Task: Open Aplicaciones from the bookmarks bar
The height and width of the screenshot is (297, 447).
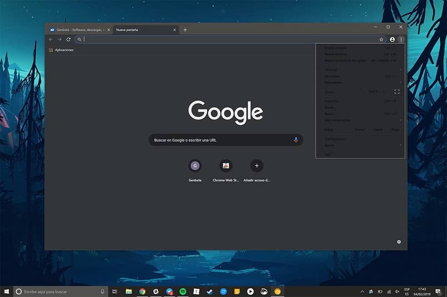Action: [62, 50]
